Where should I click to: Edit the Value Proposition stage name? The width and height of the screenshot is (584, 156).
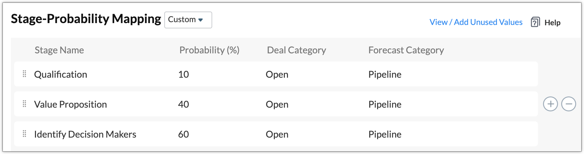[70, 104]
